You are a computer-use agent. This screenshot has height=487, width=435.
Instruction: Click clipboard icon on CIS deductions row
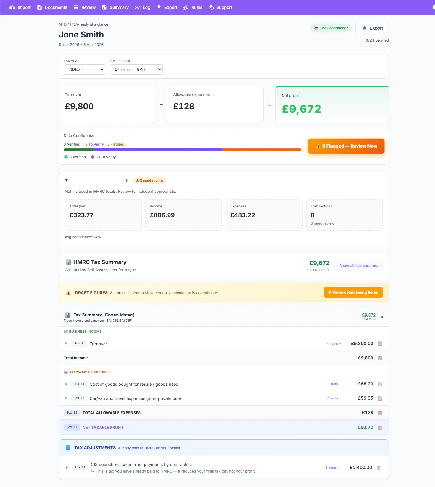click(379, 468)
